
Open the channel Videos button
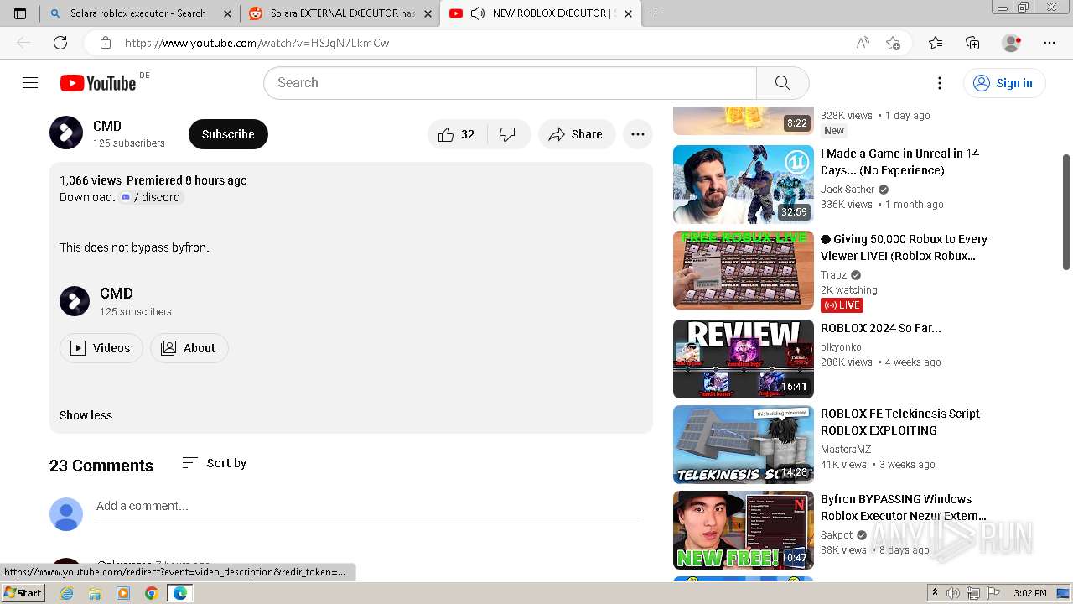coord(101,348)
